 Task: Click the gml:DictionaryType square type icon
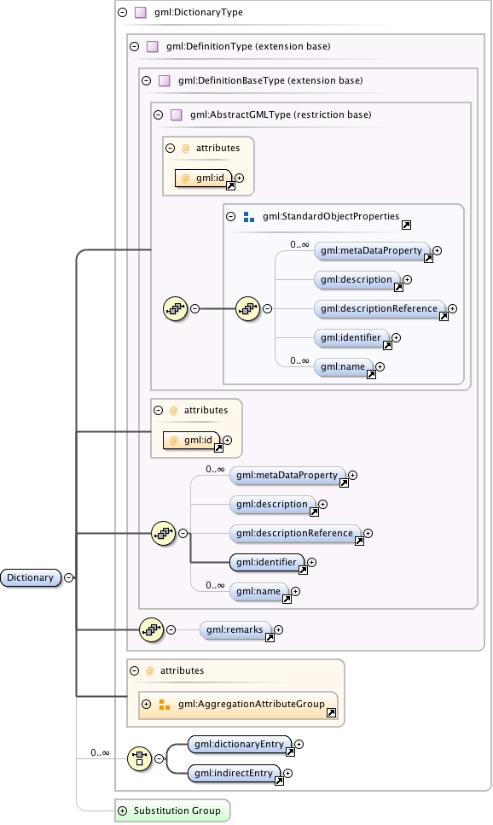point(141,12)
